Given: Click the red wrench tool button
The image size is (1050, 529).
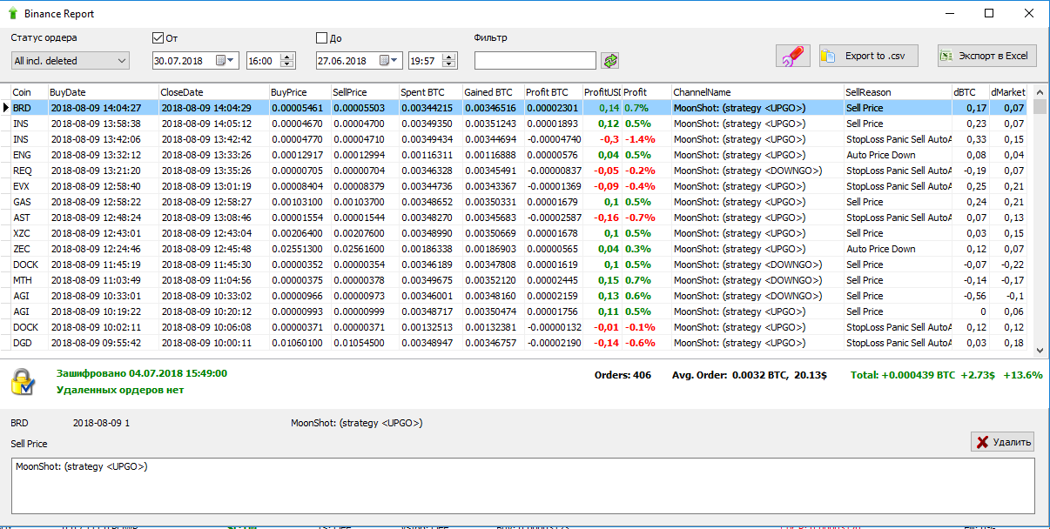Looking at the screenshot, I should (x=792, y=56).
